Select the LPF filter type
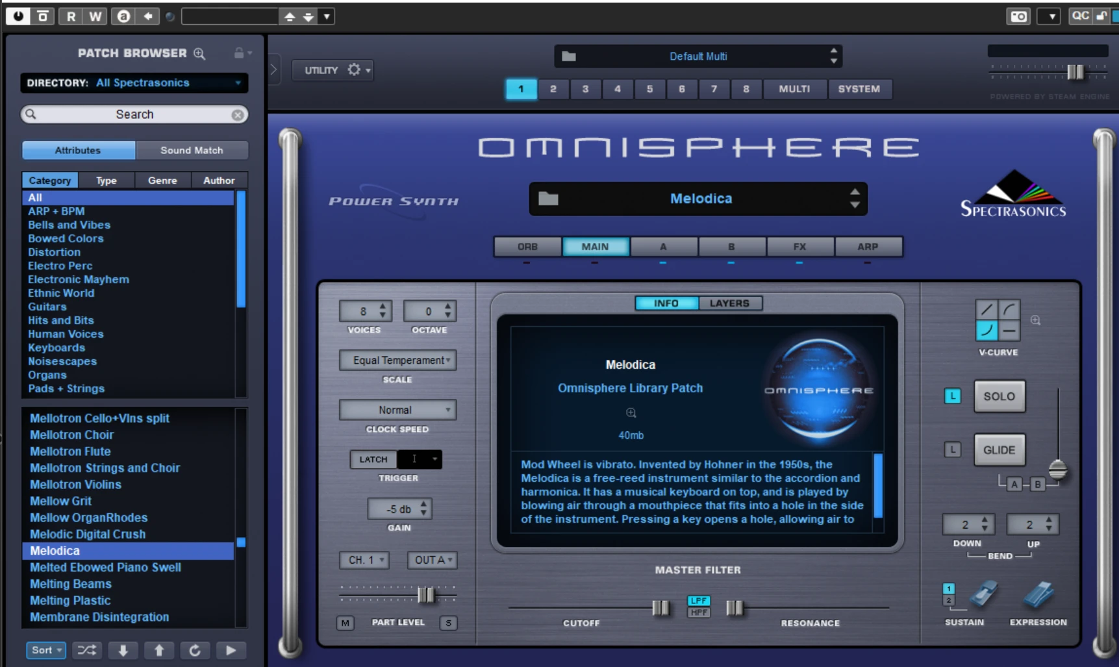 tap(699, 601)
